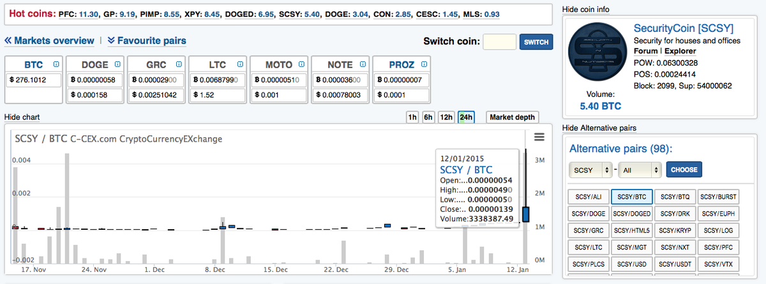The width and height of the screenshot is (766, 284).
Task: Click the PFC hot coin link
Action: [77, 13]
